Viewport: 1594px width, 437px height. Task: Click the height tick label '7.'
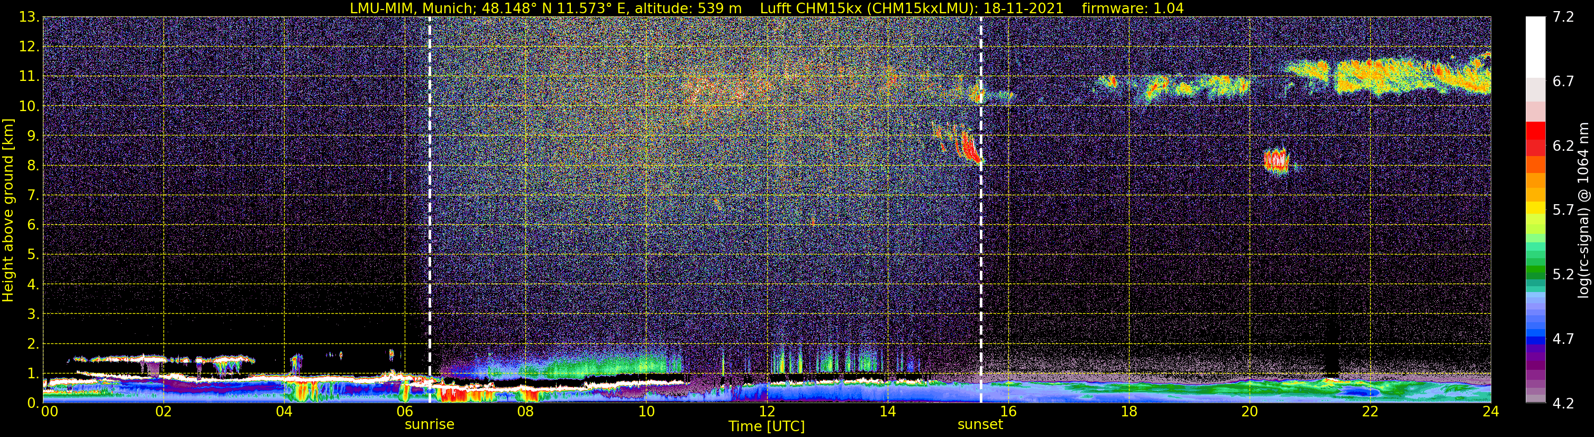(33, 196)
